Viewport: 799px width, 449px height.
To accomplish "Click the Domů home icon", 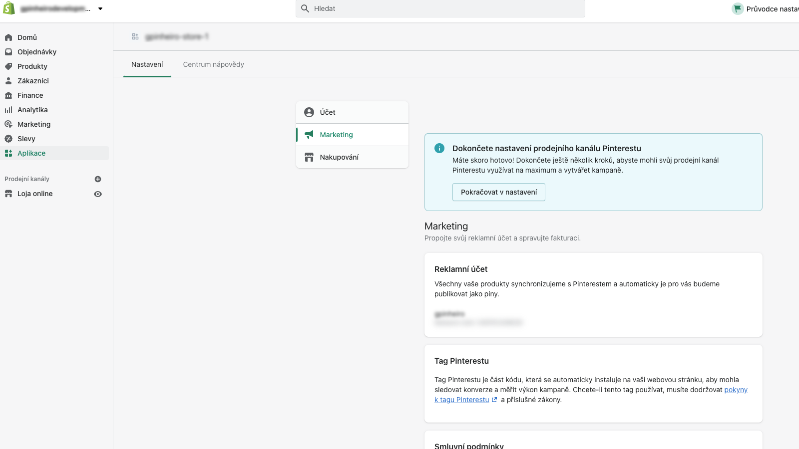I will pyautogui.click(x=8, y=37).
